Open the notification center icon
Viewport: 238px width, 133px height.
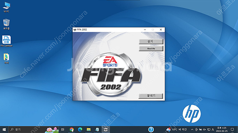(x=232, y=129)
